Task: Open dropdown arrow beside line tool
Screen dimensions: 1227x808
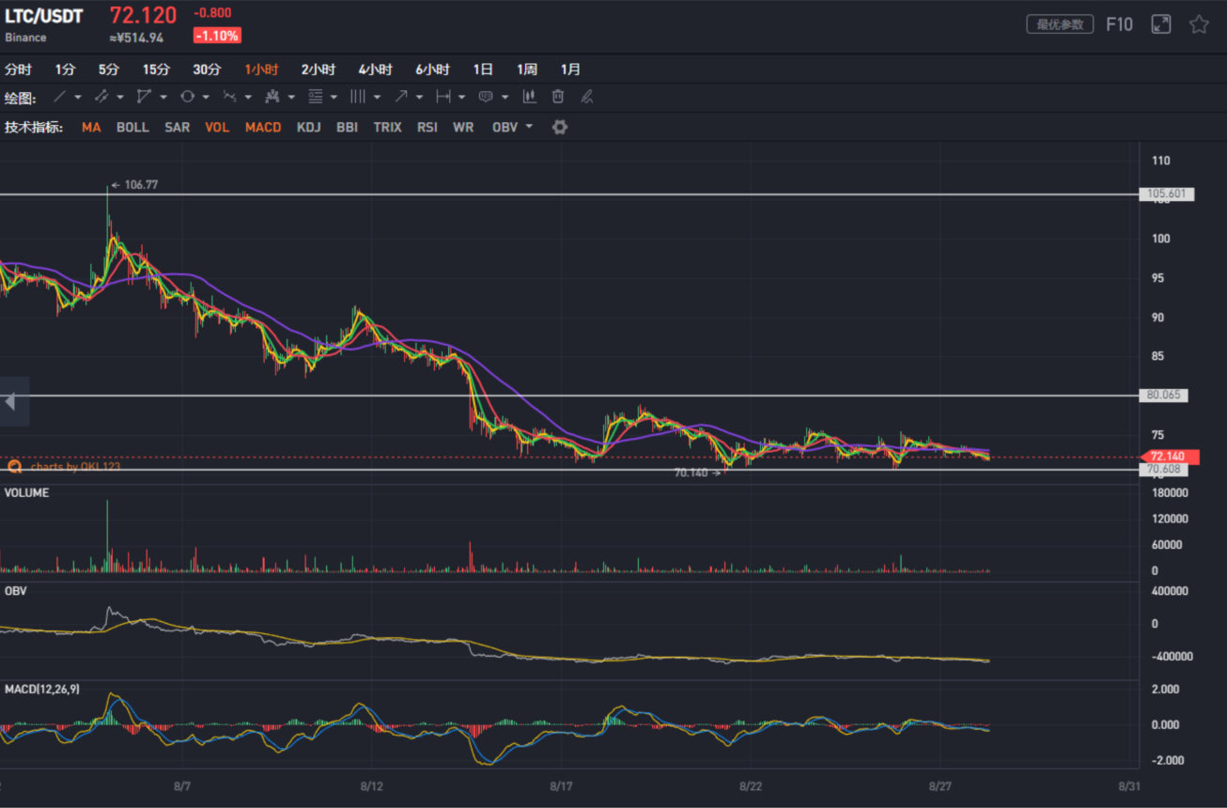Action: click(x=77, y=97)
